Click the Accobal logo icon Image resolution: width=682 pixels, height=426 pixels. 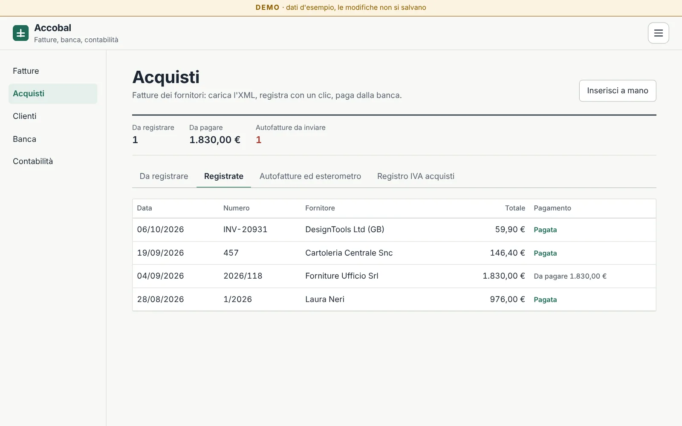pos(20,33)
